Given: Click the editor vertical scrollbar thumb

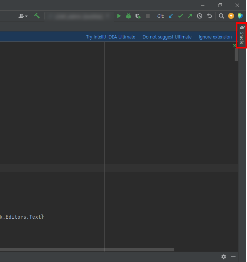Looking at the screenshot, I should pyautogui.click(x=236, y=55).
